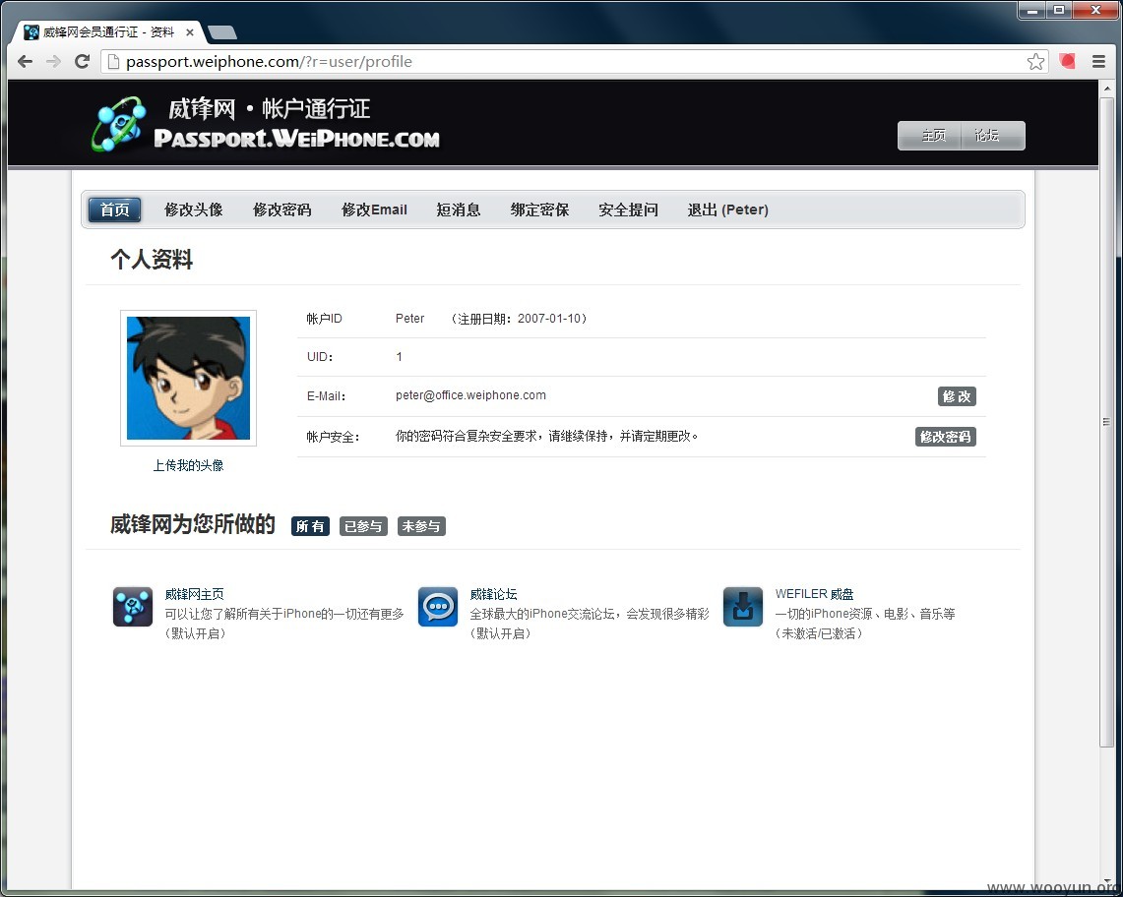Click 修改 button beside the E-Mail
This screenshot has width=1123, height=897.
(x=957, y=396)
